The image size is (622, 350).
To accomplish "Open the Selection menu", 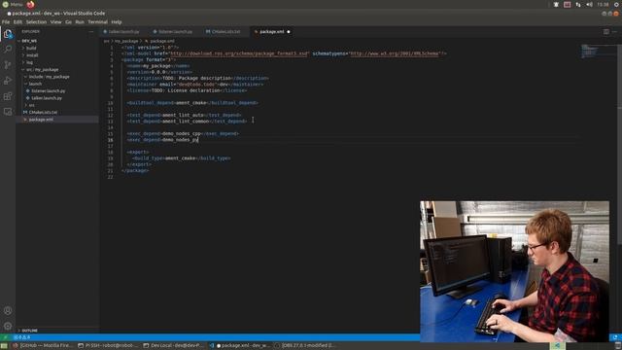I will (36, 21).
